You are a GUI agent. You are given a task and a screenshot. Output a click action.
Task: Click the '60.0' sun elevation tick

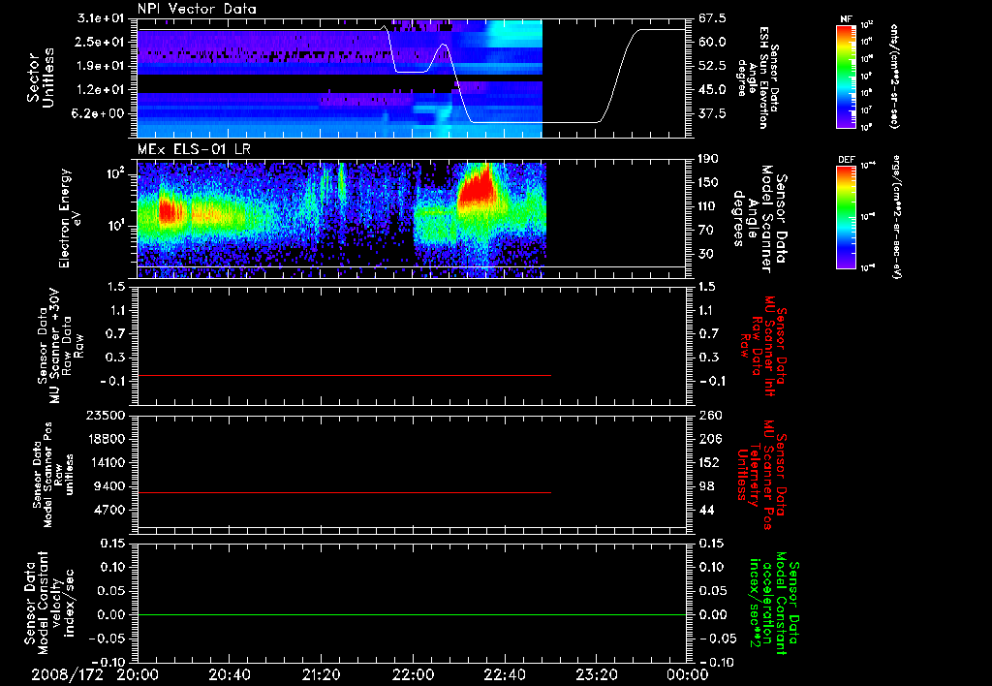(712, 42)
